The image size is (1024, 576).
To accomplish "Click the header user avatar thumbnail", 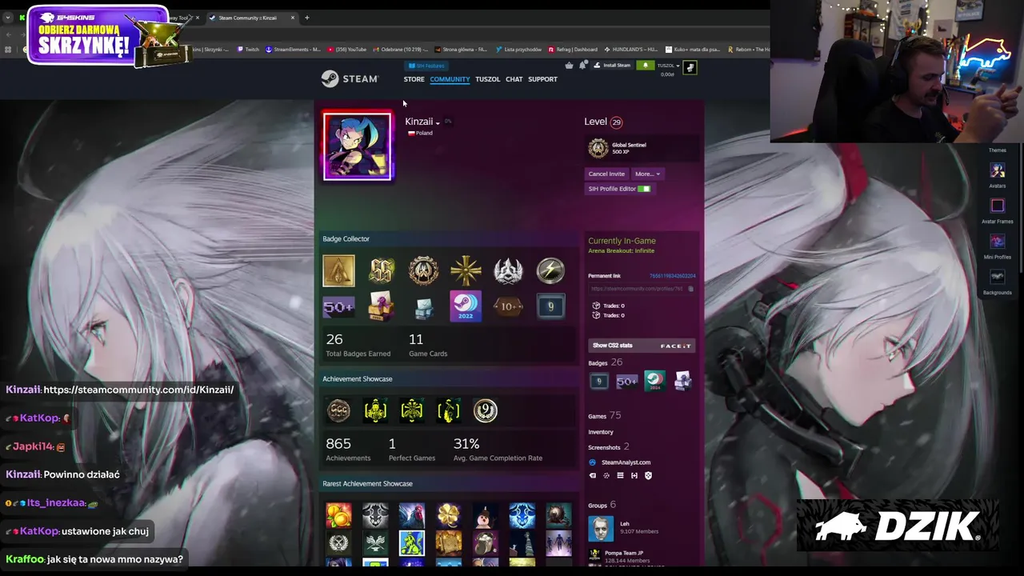I will (690, 68).
